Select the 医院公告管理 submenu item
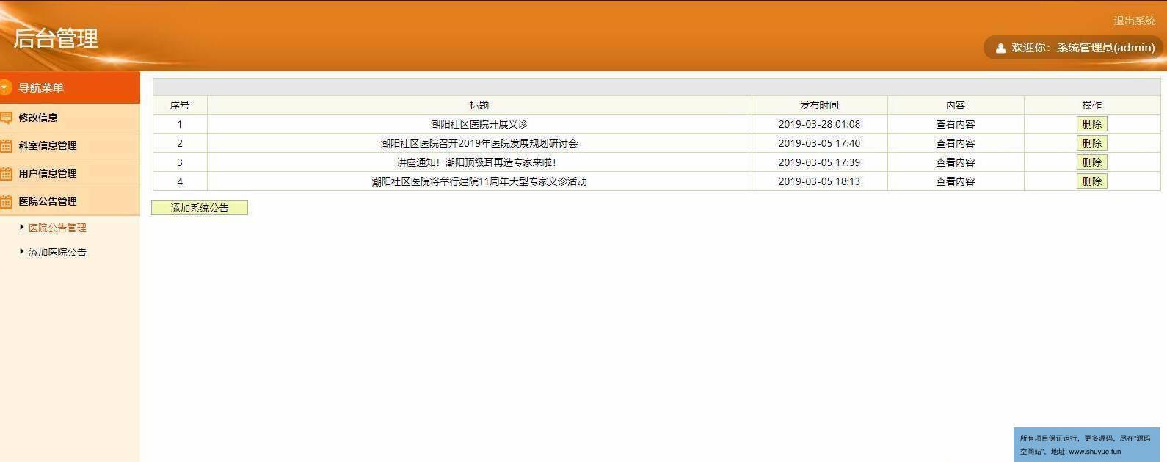Image resolution: width=1167 pixels, height=462 pixels. 57,228
